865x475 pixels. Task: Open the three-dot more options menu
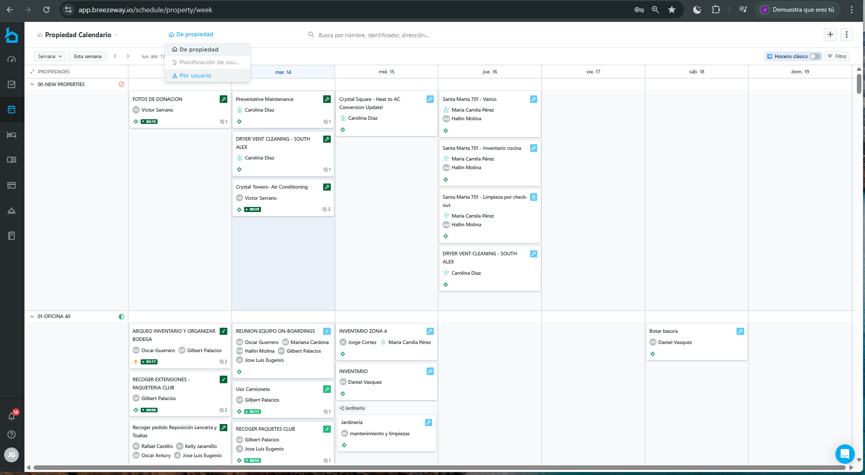[847, 35]
